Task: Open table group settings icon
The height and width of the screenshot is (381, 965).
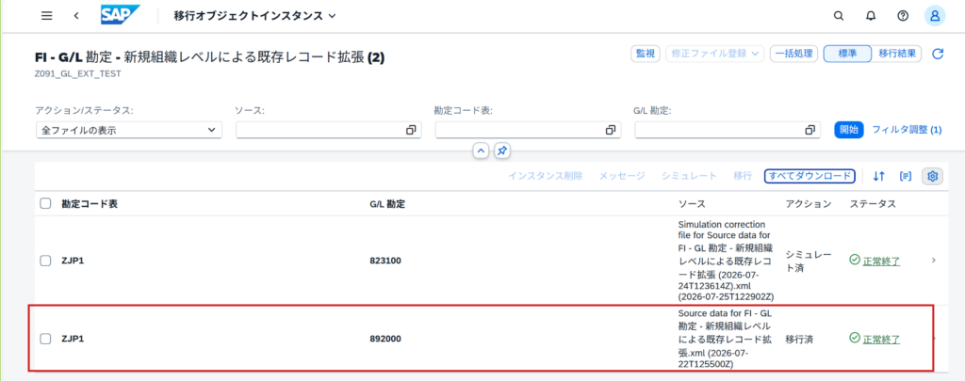Action: point(906,176)
